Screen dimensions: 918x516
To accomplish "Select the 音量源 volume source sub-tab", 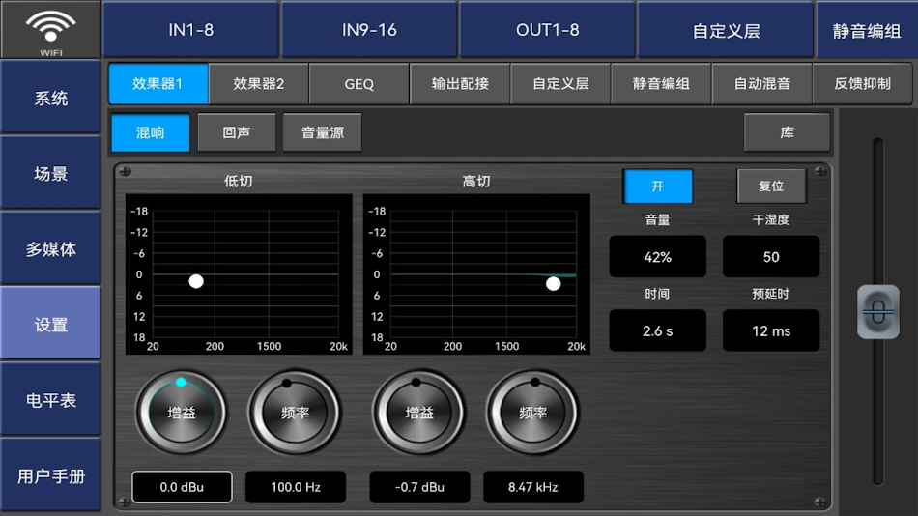I will click(x=323, y=132).
